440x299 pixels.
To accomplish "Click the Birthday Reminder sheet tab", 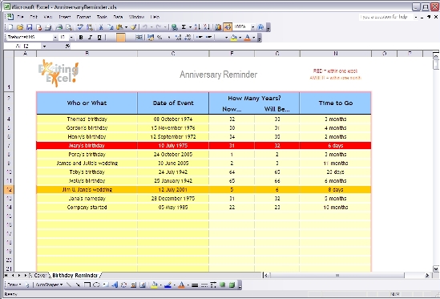I will (75, 276).
